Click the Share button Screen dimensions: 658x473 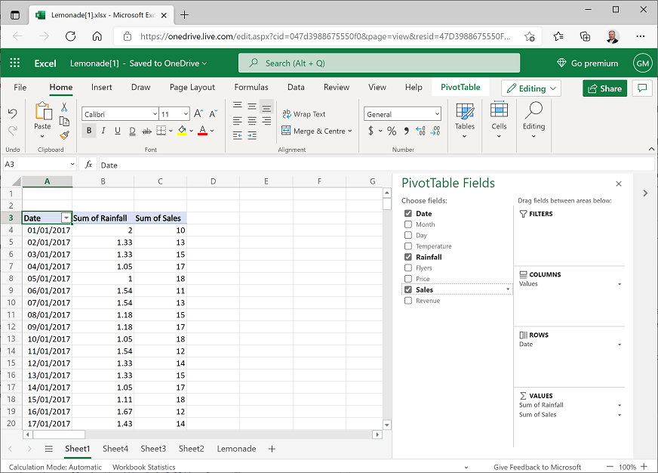pyautogui.click(x=604, y=88)
